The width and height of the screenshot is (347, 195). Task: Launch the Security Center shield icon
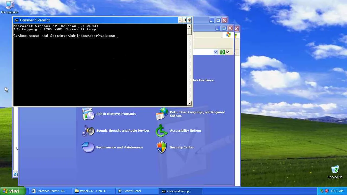tap(162, 147)
